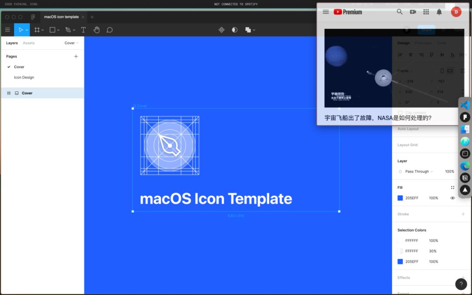Click macOS Icon Template heading on canvas

(x=216, y=199)
